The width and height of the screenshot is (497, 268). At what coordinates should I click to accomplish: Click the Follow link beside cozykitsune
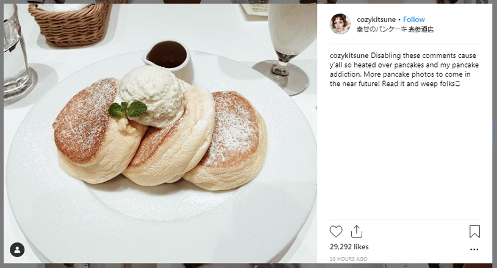tap(414, 19)
